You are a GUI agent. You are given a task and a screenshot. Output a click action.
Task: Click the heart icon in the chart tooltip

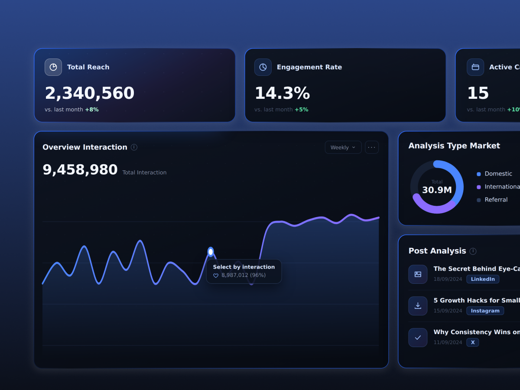click(x=216, y=276)
